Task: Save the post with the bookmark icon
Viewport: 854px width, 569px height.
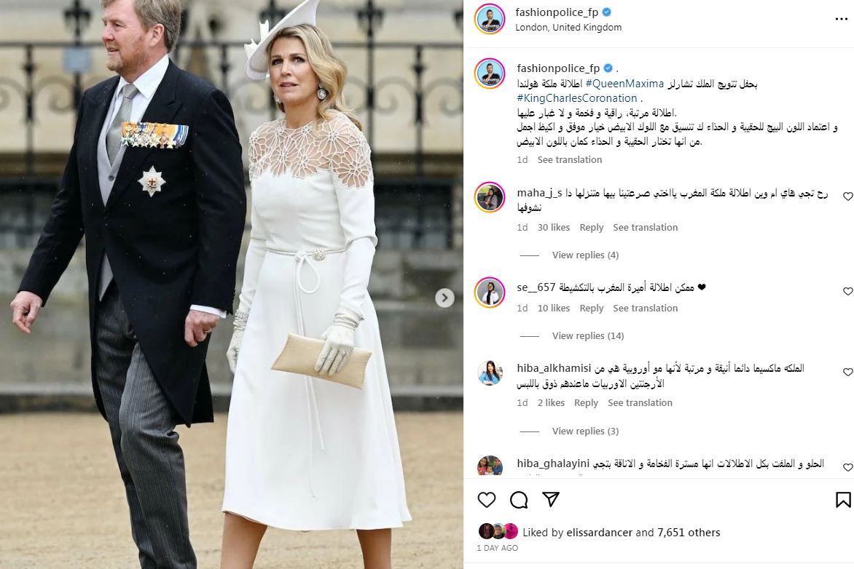Action: point(843,499)
